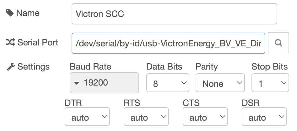This screenshot has width=297, height=131.
Task: Click the Settings label text
Action: (x=33, y=67)
